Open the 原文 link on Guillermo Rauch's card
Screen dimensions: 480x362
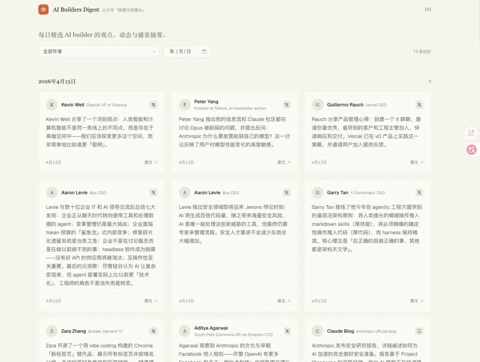(x=416, y=163)
